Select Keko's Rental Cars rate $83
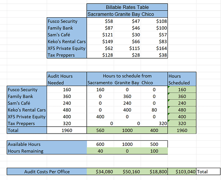 pos(154,41)
